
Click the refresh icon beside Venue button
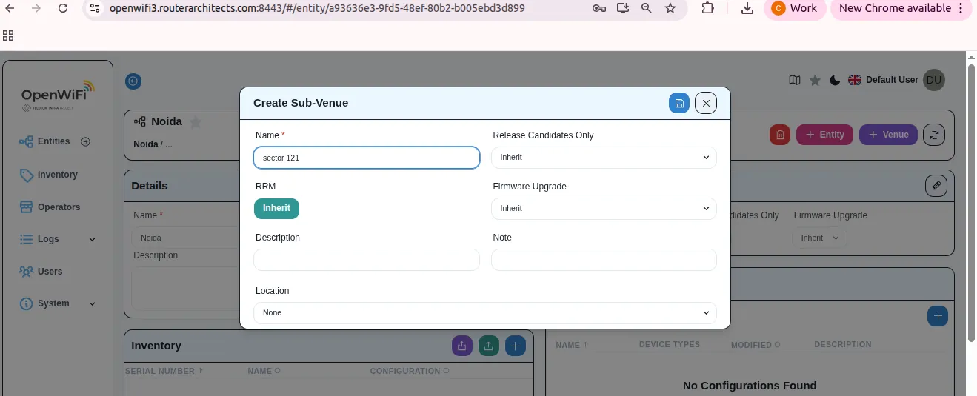[x=934, y=135]
